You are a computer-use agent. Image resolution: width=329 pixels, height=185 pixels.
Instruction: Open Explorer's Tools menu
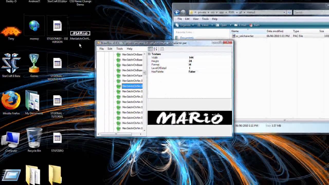[x=205, y=19]
